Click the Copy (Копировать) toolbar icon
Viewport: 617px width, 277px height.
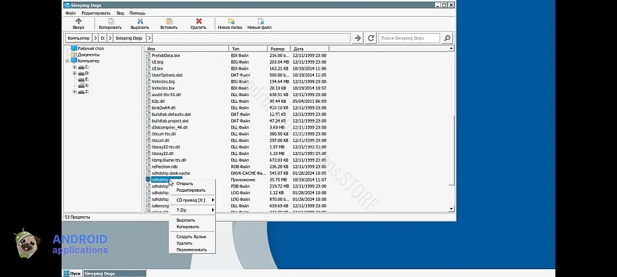click(111, 23)
